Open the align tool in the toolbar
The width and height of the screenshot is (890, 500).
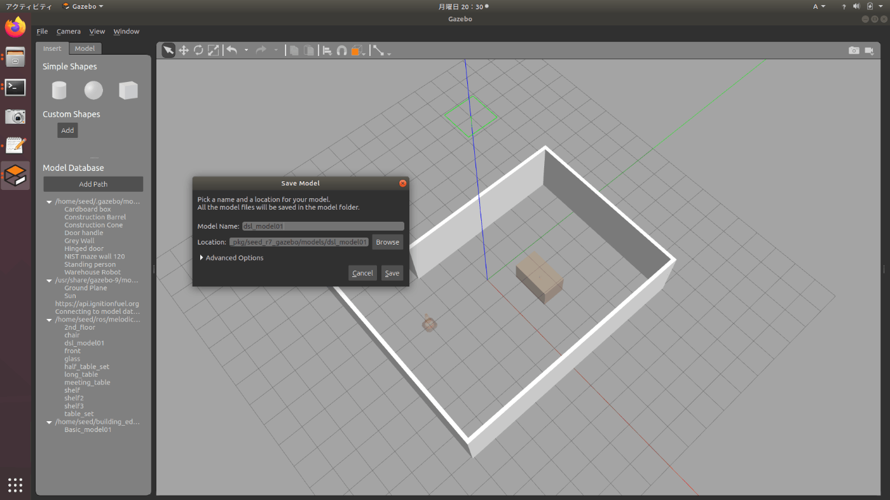(327, 50)
